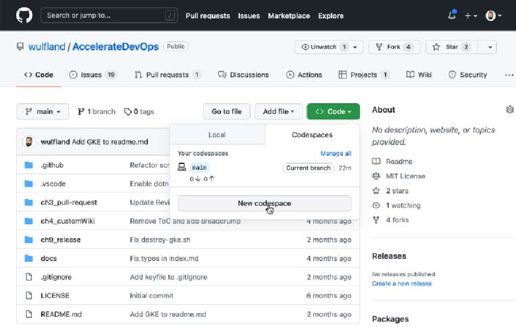The height and width of the screenshot is (327, 516).
Task: Open the LICENSE file
Action: tap(55, 296)
